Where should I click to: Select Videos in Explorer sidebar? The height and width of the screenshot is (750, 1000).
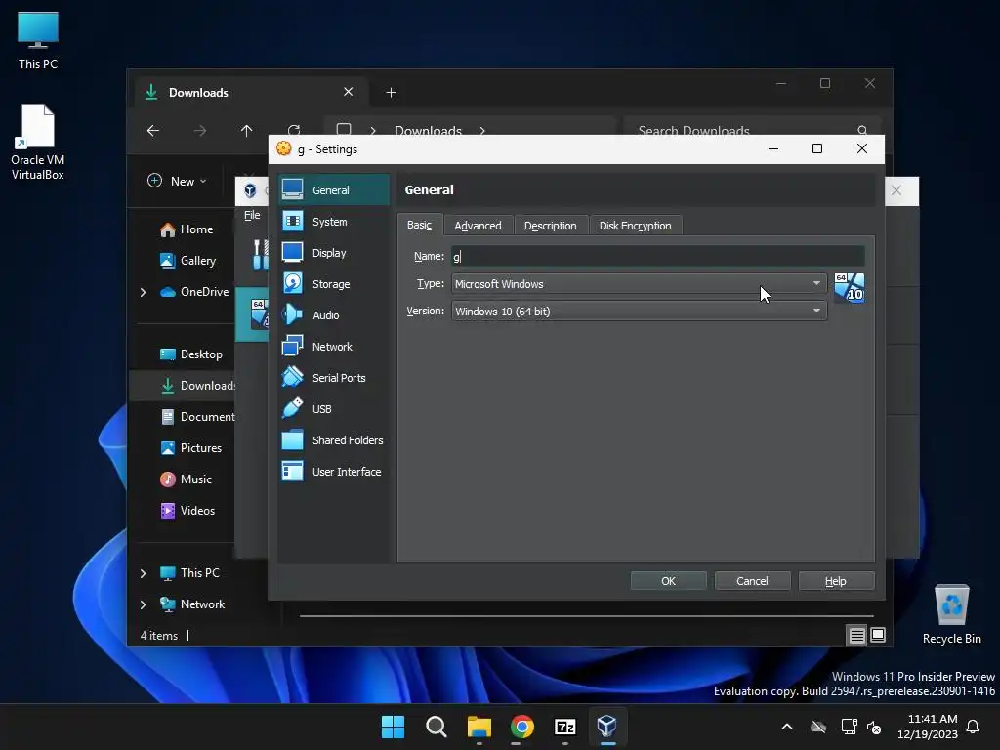click(187, 511)
